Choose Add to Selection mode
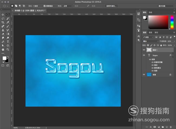Viewport: 176px width, 129px height. [x=16, y=6]
